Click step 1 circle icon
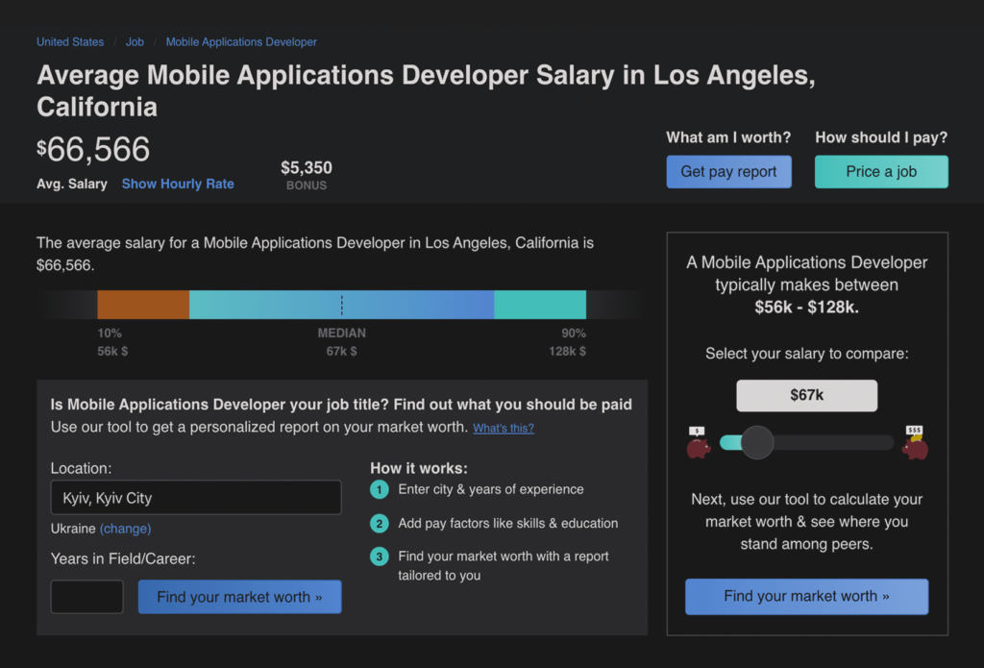This screenshot has height=668, width=984. pyautogui.click(x=379, y=489)
